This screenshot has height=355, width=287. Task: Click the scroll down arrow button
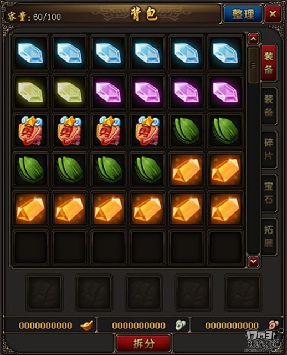pyautogui.click(x=253, y=262)
